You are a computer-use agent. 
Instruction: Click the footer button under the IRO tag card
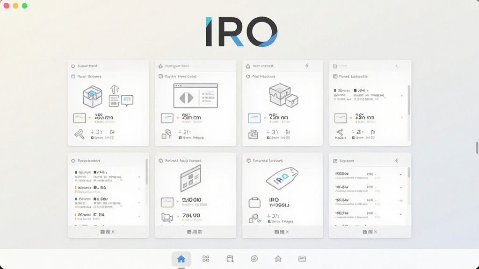pyautogui.click(x=282, y=232)
